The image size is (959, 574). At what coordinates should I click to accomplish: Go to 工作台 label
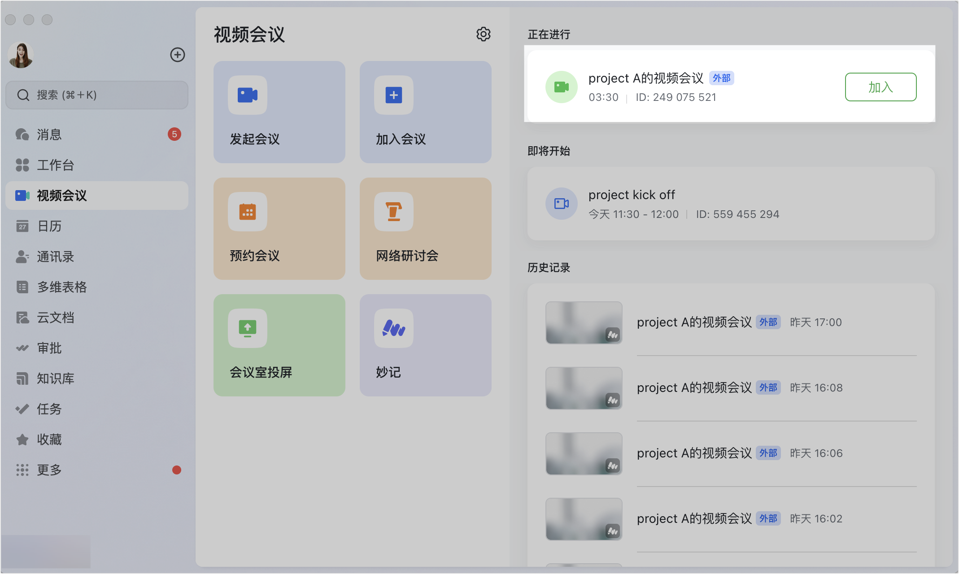click(55, 165)
